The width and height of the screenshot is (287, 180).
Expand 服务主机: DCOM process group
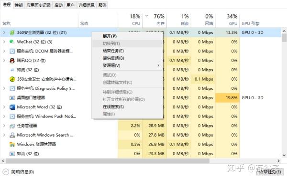(4, 51)
